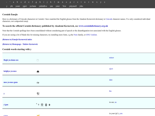Return to Emojis Kernewek index
Viewport: 155px width, 116px height.
[17, 40]
